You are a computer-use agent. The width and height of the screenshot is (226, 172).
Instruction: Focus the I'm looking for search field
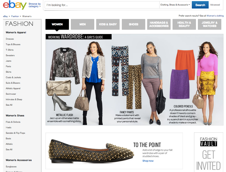102,5
